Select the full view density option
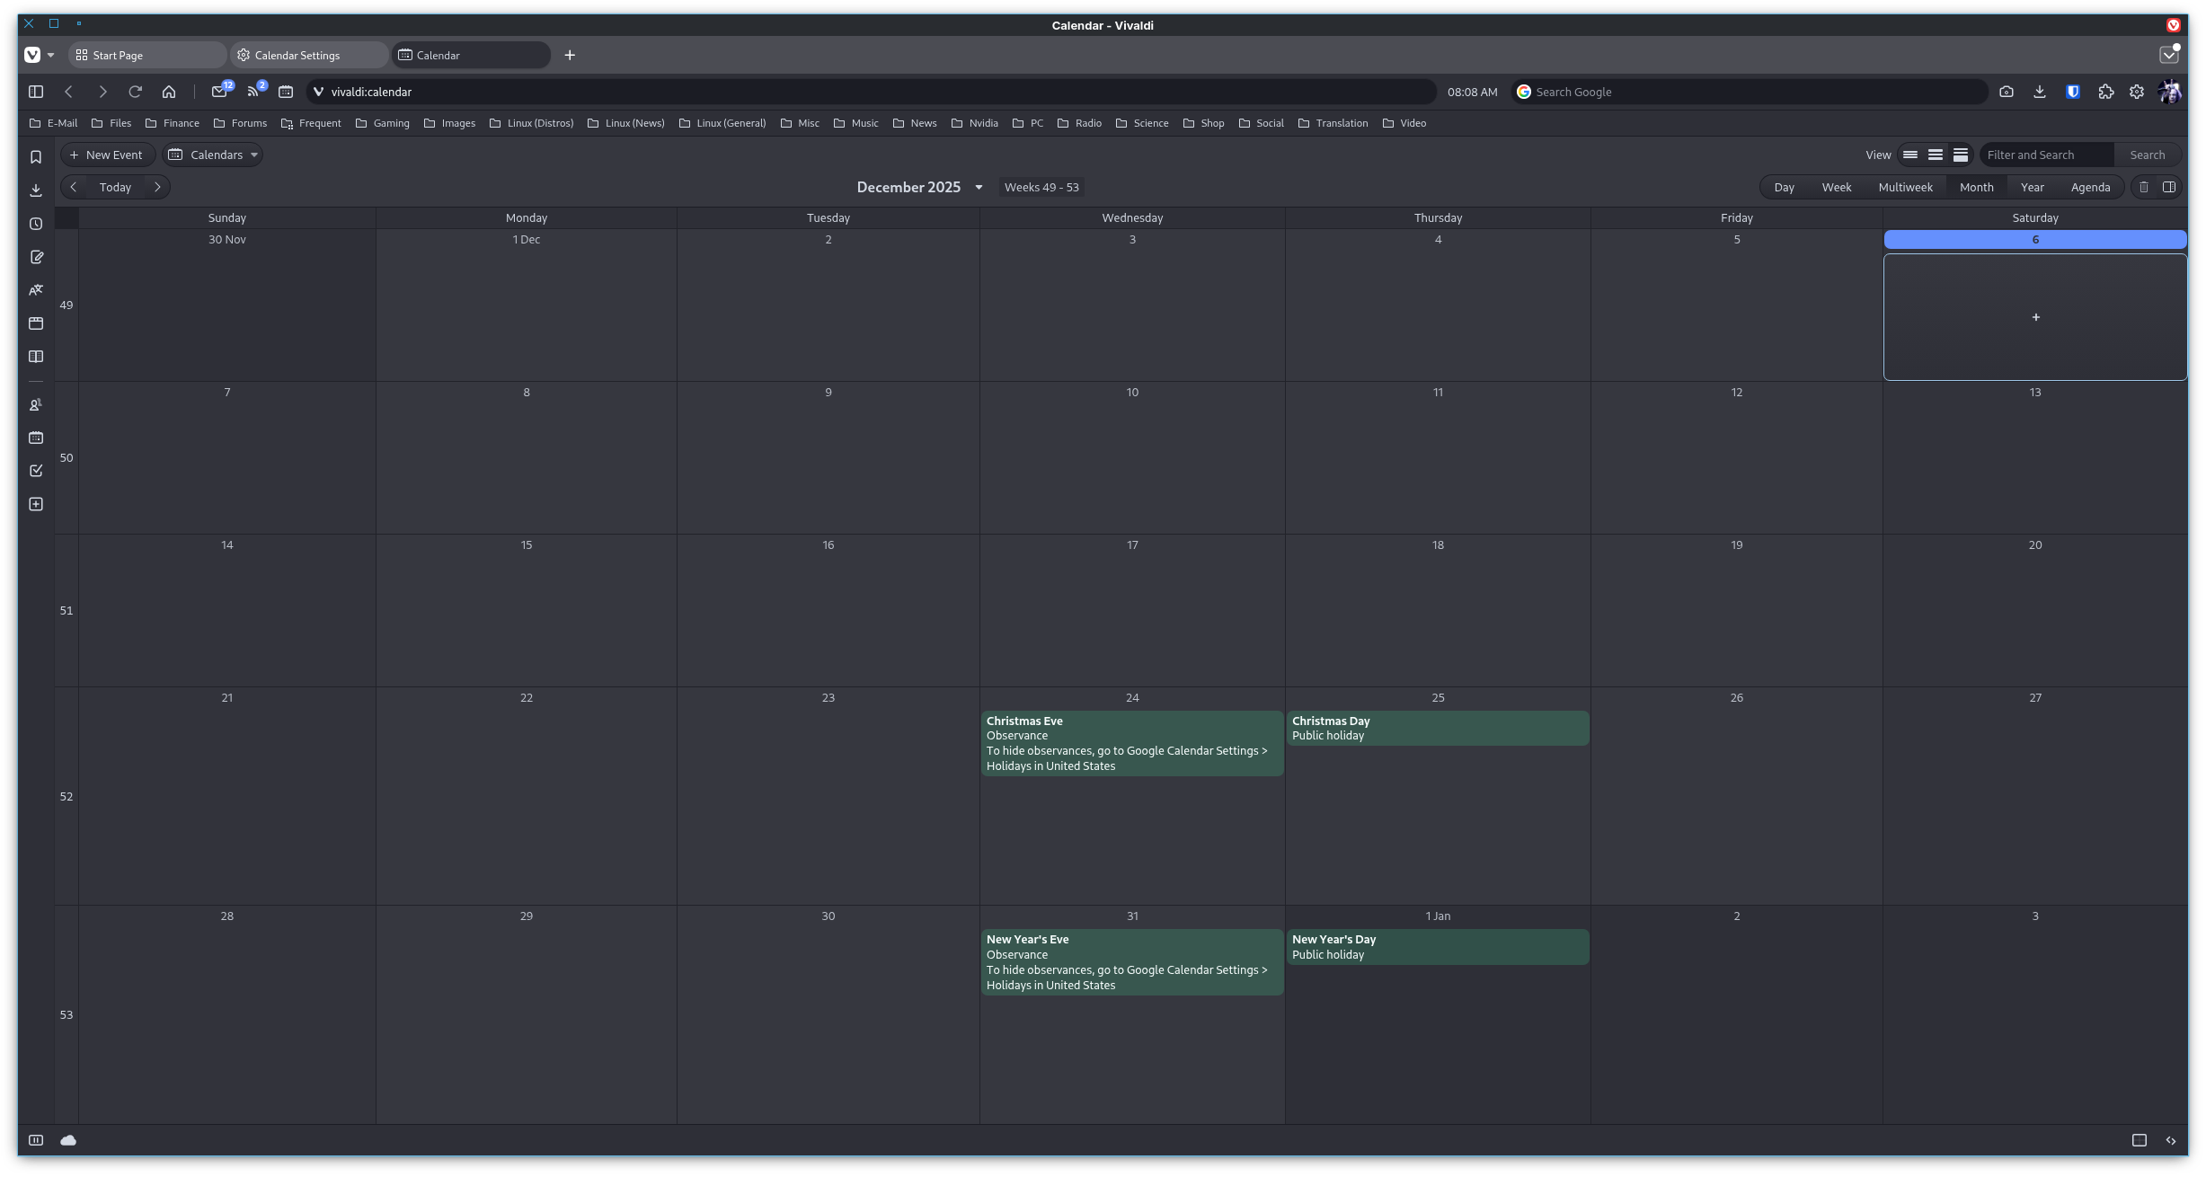2206x1177 pixels. [1961, 155]
